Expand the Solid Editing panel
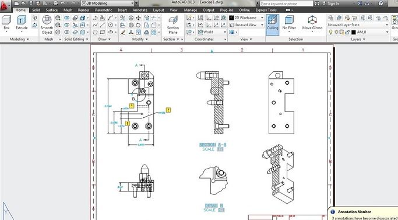This screenshot has height=220, width=398. point(76,39)
